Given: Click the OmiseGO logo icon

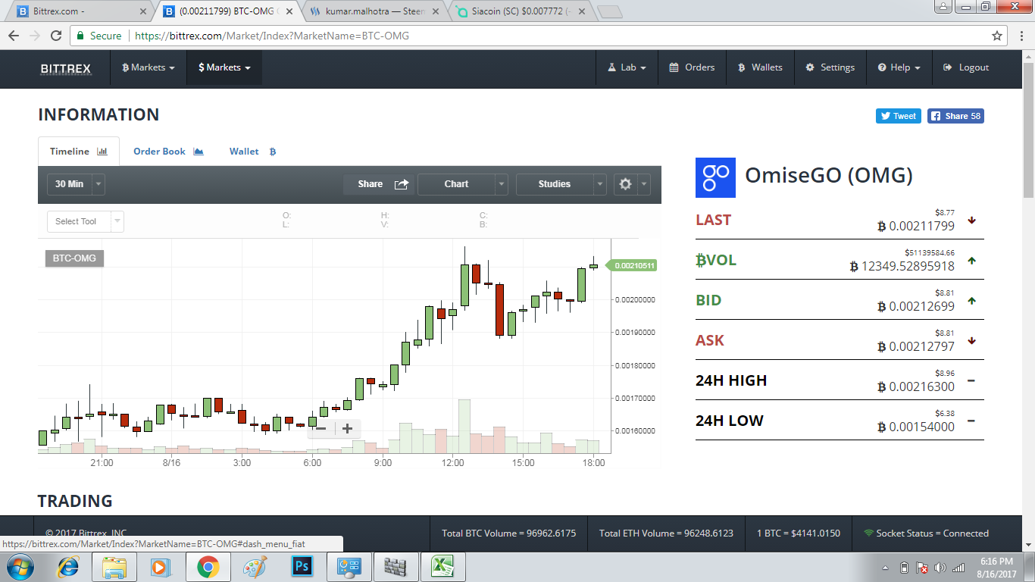Looking at the screenshot, I should coord(715,178).
